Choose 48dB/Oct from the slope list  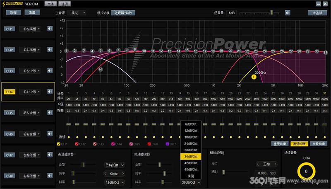191,170
